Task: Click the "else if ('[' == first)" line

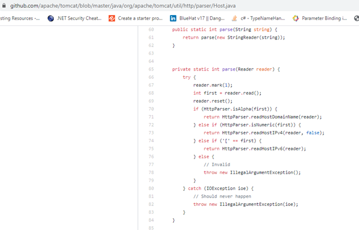Action: [227, 140]
